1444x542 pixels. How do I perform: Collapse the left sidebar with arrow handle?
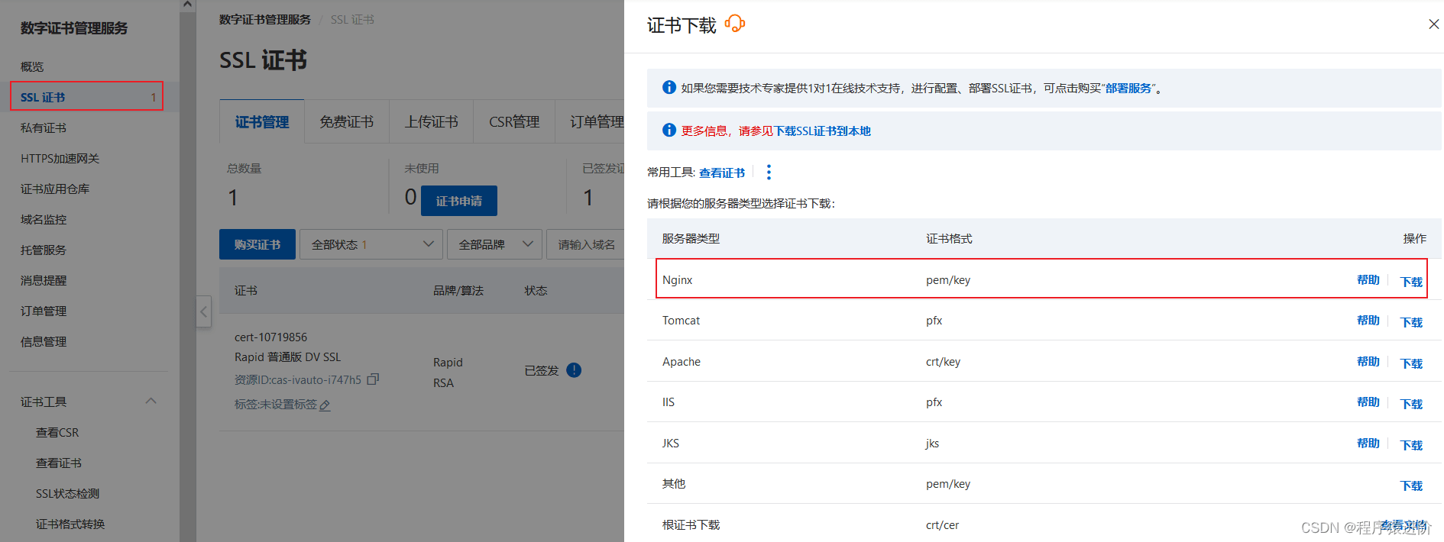(x=203, y=311)
